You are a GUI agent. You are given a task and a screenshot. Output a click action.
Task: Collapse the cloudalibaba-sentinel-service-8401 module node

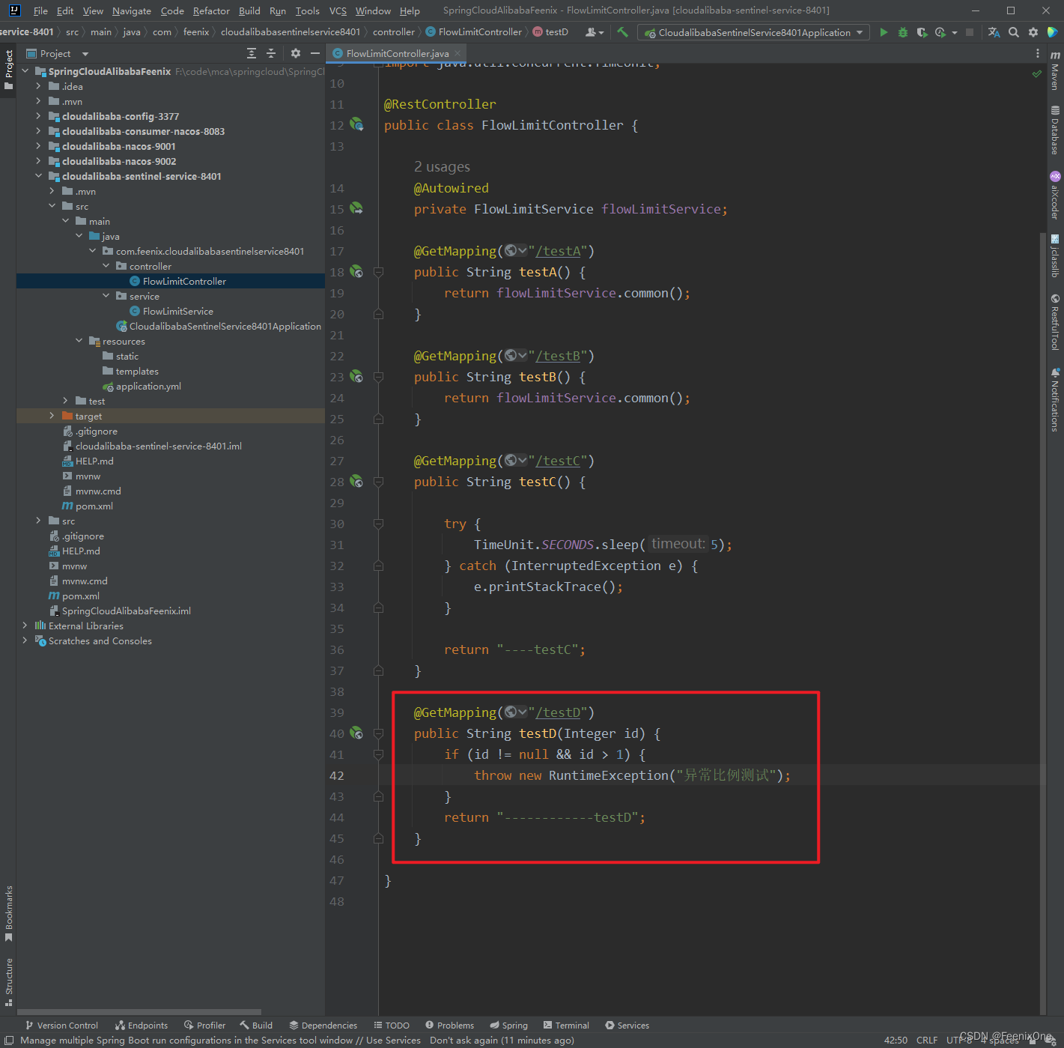pyautogui.click(x=38, y=176)
